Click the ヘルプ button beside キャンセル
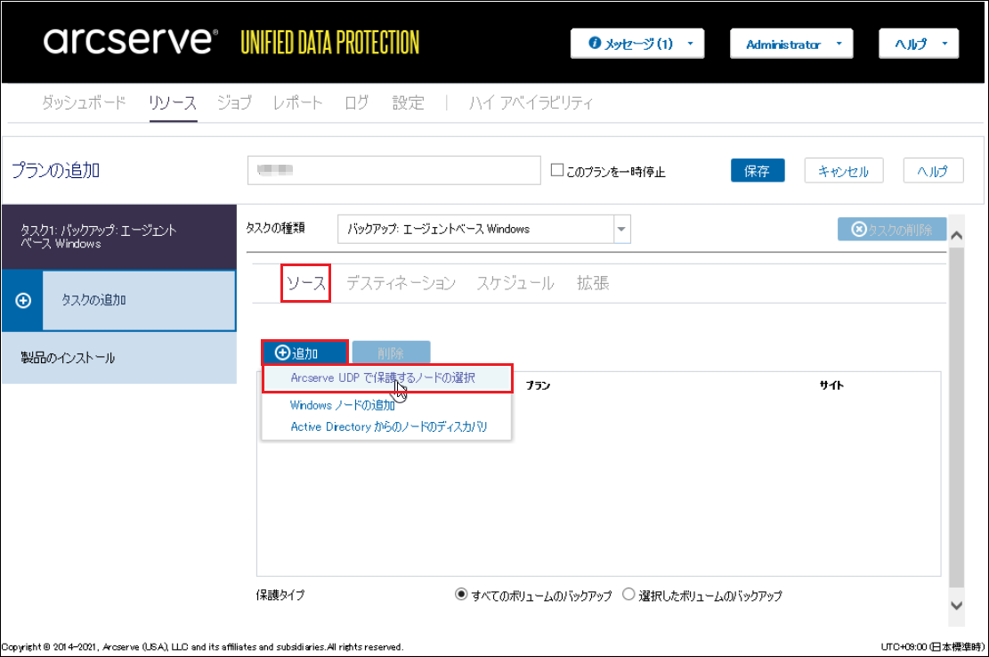Screen dimensions: 989x657 933,170
